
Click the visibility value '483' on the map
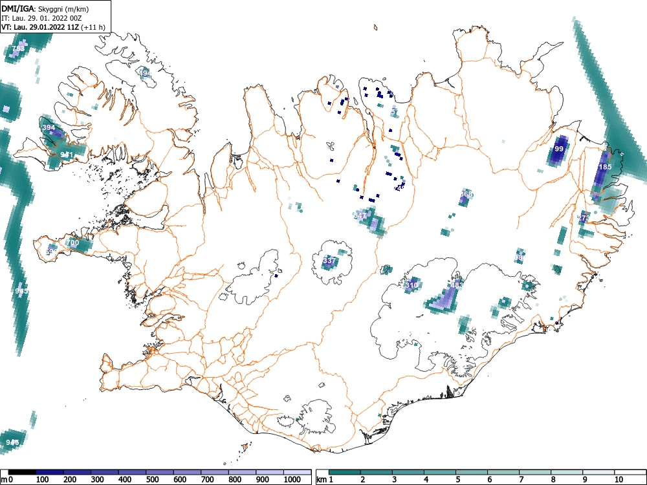457,285
